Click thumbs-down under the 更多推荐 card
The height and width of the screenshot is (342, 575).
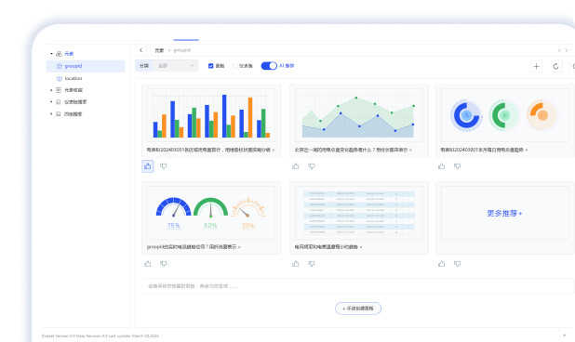point(457,264)
